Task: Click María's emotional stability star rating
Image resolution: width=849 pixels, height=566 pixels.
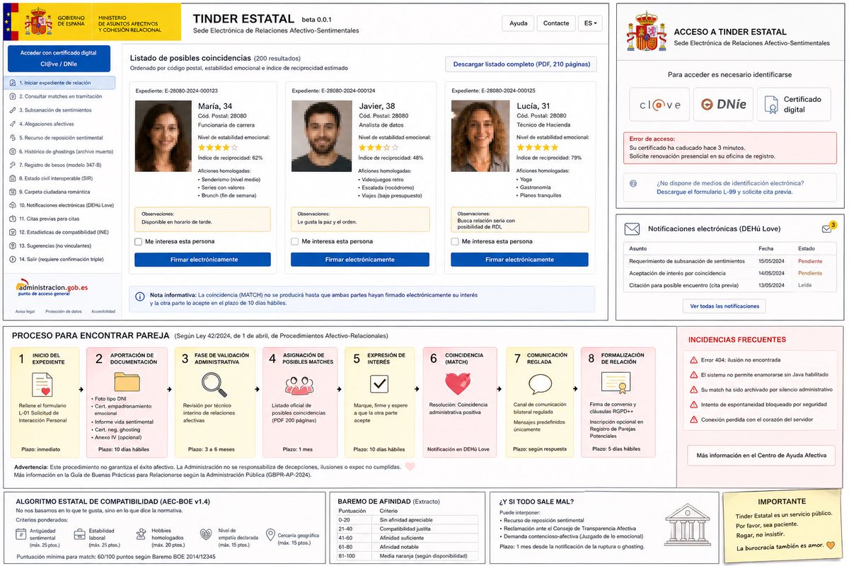Action: (218, 148)
